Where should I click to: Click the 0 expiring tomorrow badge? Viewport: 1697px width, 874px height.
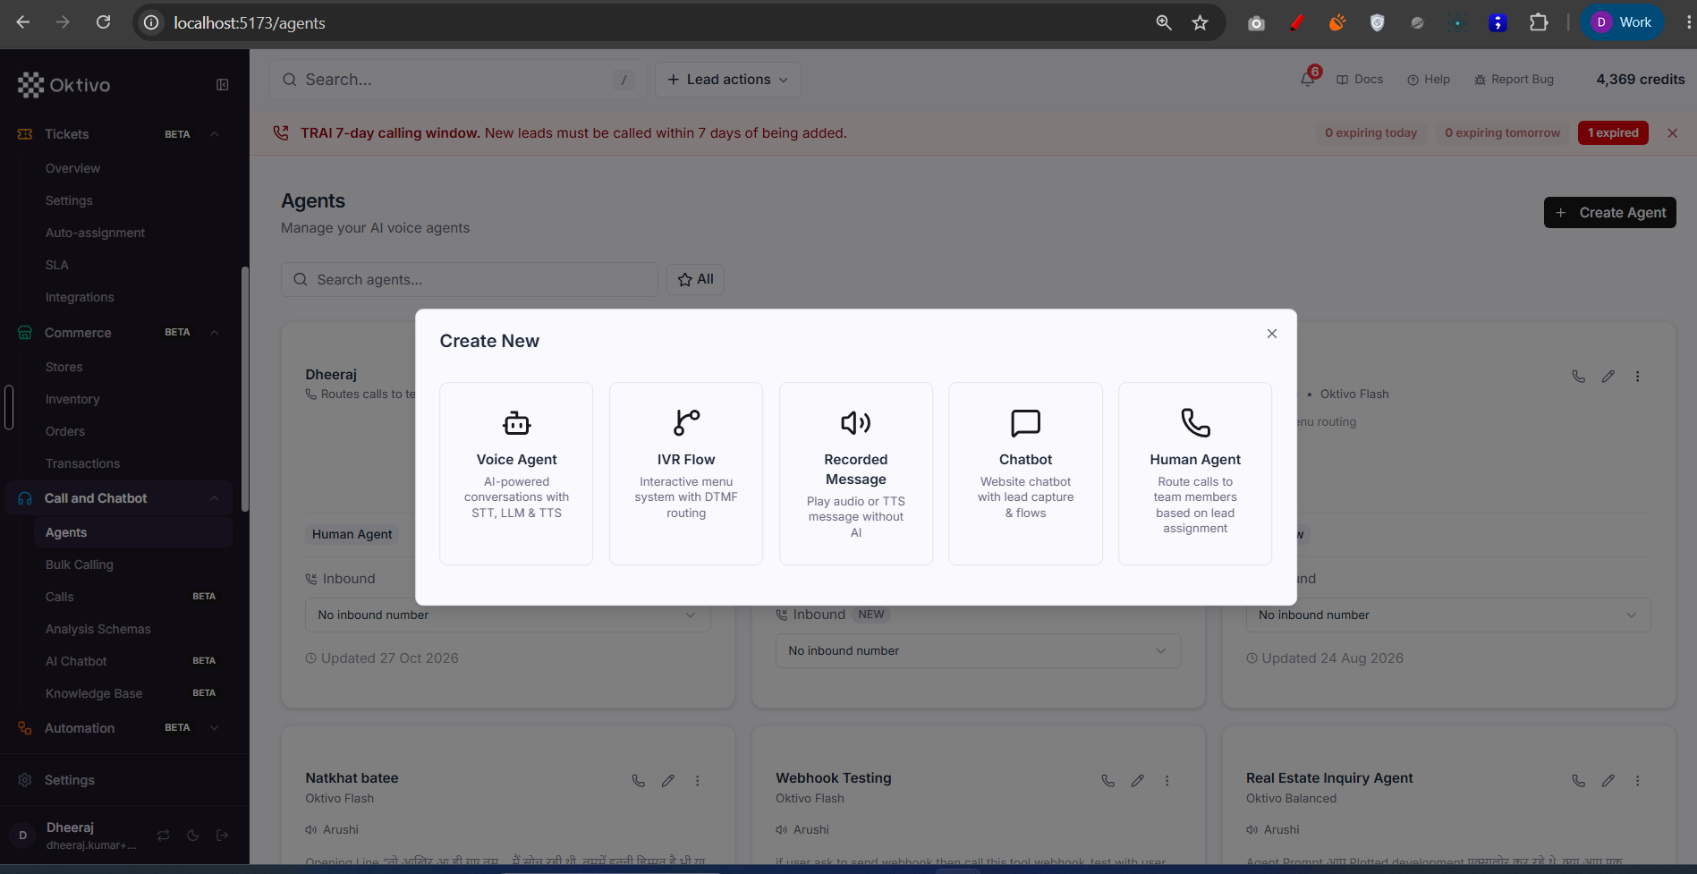[1502, 132]
